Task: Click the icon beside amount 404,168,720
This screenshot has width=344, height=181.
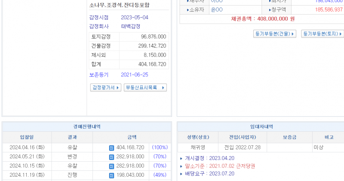Action: (111, 148)
